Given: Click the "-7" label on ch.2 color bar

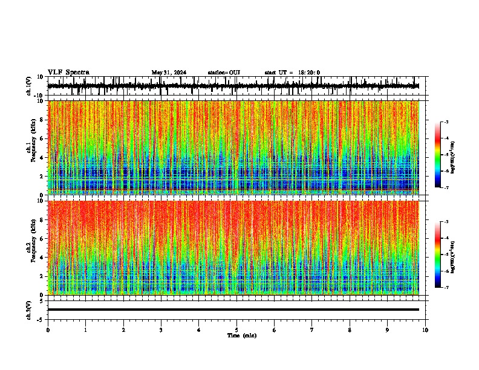Looking at the screenshot, I should coord(446,287).
